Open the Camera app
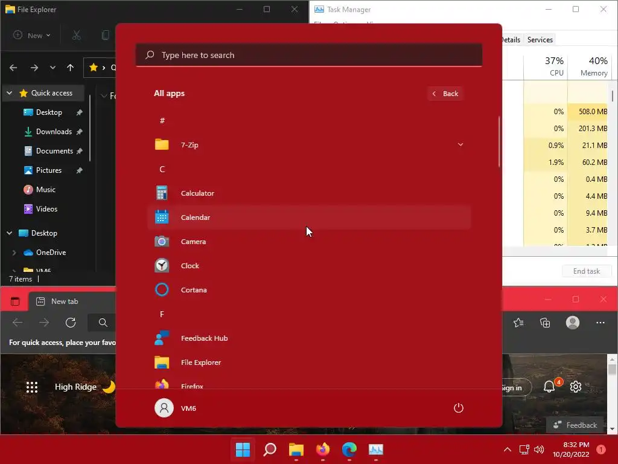The width and height of the screenshot is (618, 464). 309,242
